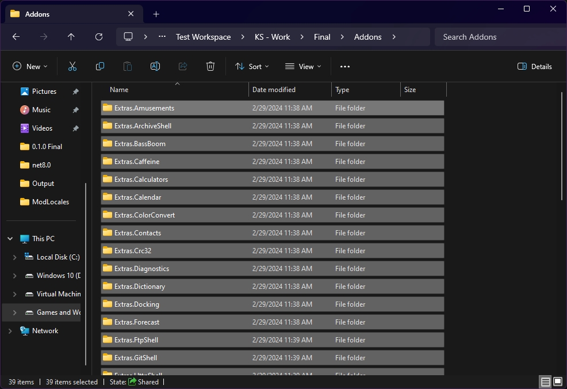This screenshot has height=389, width=567.
Task: Add a new tab with plus button
Action: click(x=156, y=14)
